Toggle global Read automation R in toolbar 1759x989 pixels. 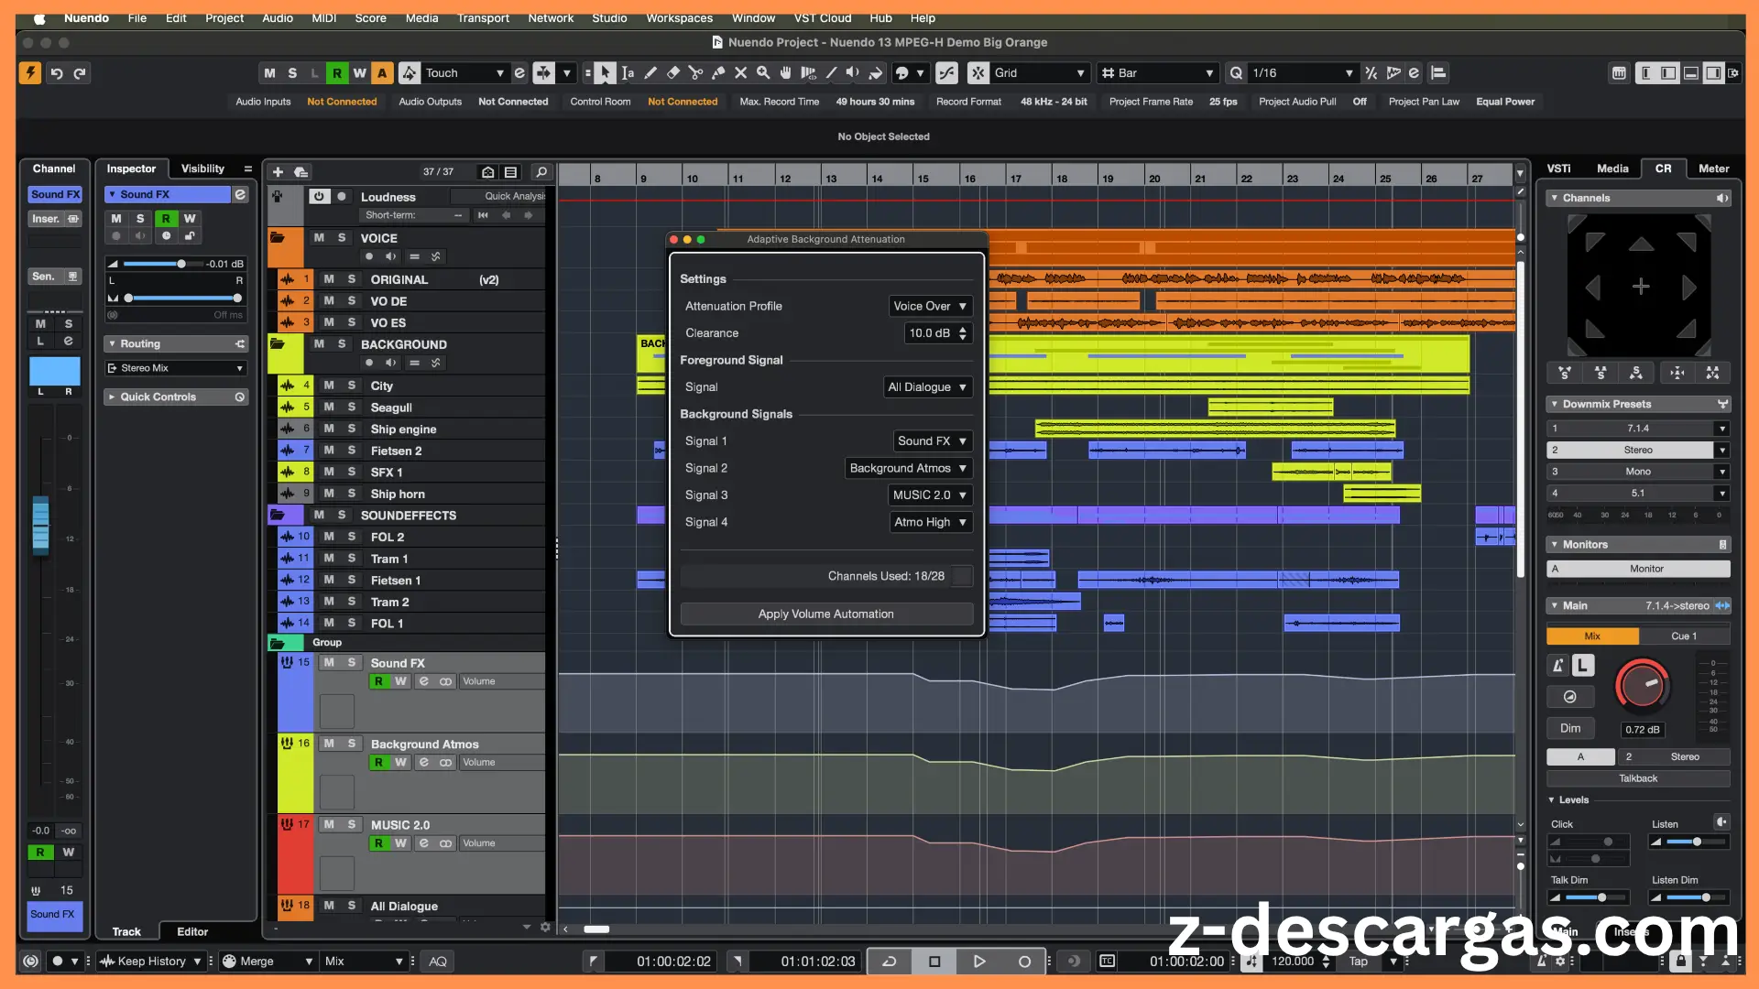pos(337,73)
